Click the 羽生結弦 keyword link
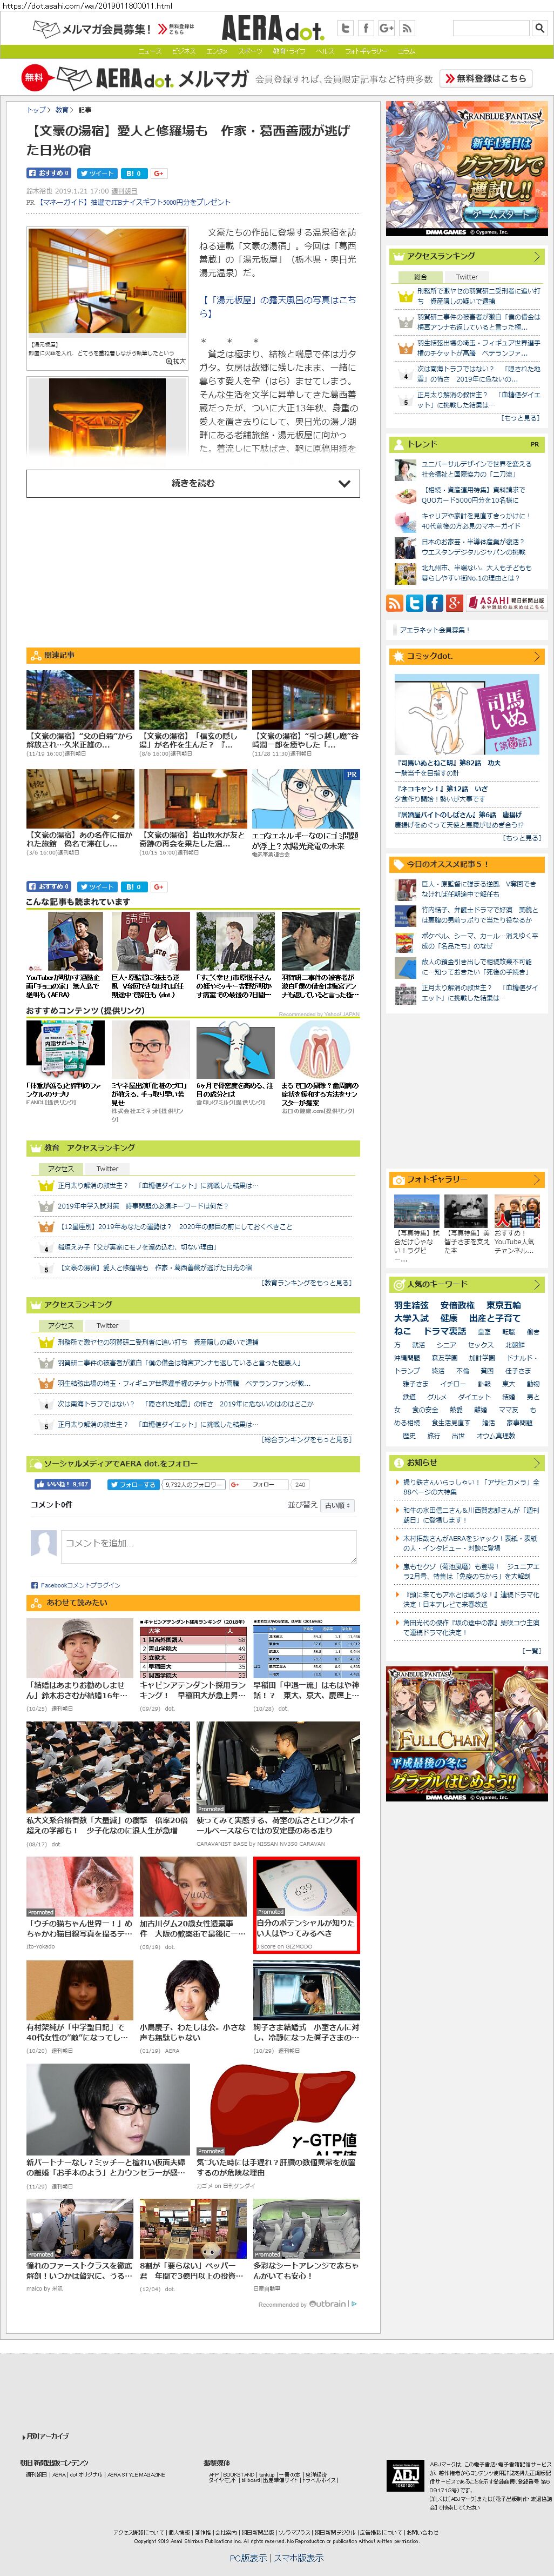Screen dimensions: 554x2576 pyautogui.click(x=411, y=1305)
